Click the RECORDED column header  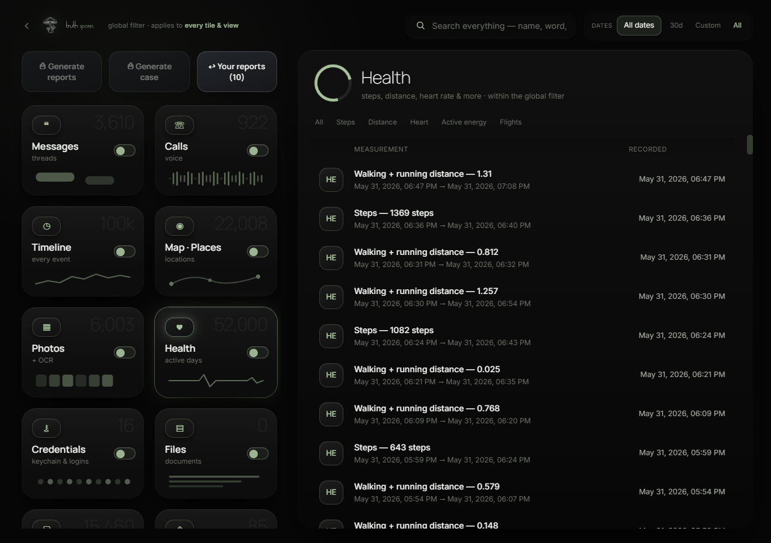click(x=648, y=149)
